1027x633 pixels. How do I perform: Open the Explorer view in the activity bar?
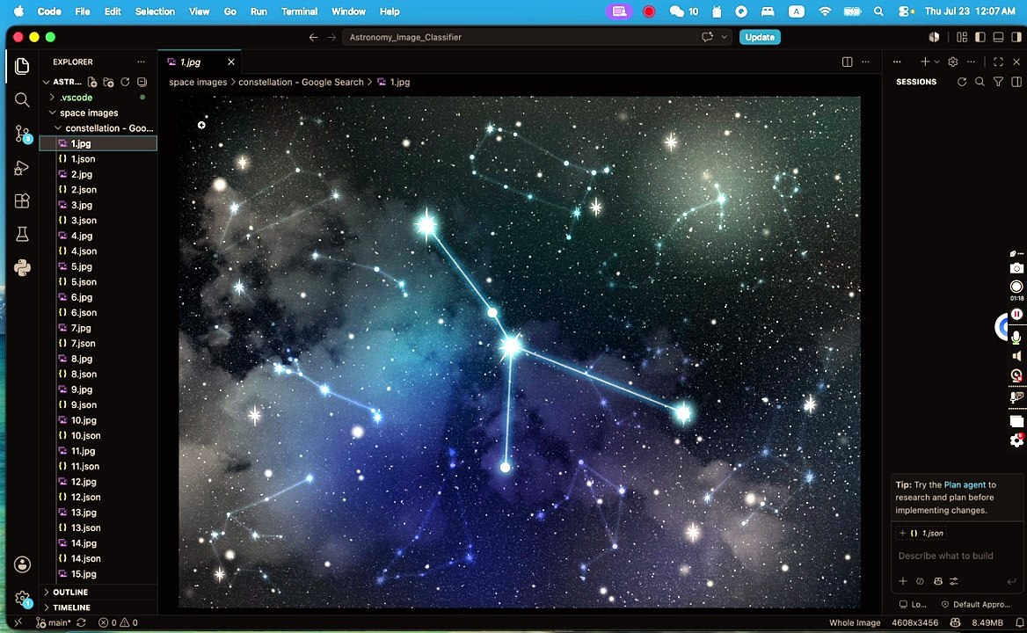pyautogui.click(x=22, y=66)
